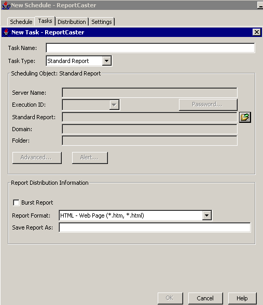The image size is (263, 305).
Task: Click the Folder text field
Action: coord(149,141)
